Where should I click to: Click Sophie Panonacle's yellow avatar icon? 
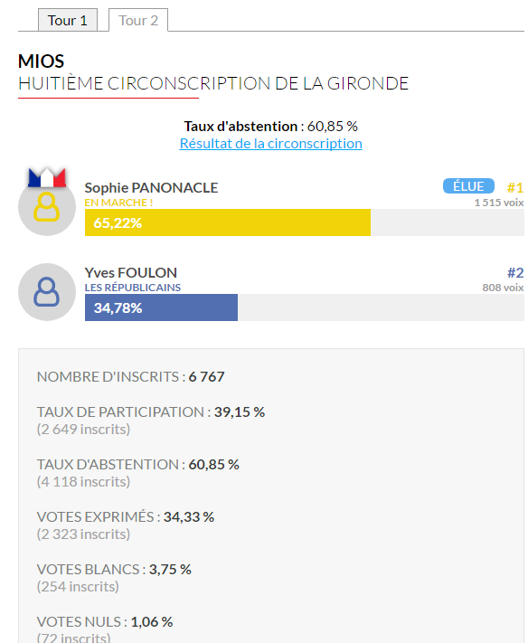coord(47,207)
